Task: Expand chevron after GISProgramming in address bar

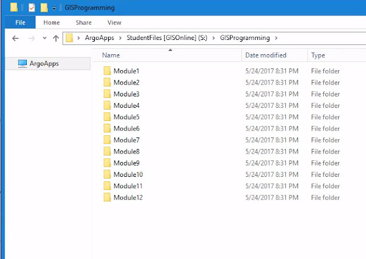Action: [276, 38]
